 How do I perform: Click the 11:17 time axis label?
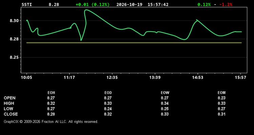point(69,78)
